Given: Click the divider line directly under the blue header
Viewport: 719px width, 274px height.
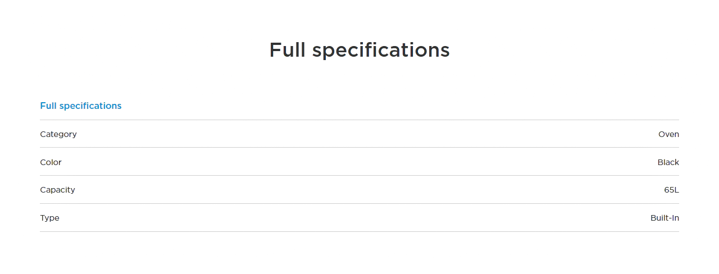Looking at the screenshot, I should (x=359, y=120).
